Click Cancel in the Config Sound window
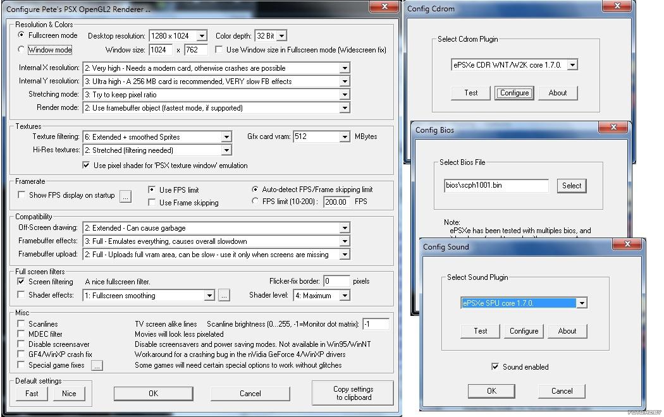 pyautogui.click(x=562, y=391)
